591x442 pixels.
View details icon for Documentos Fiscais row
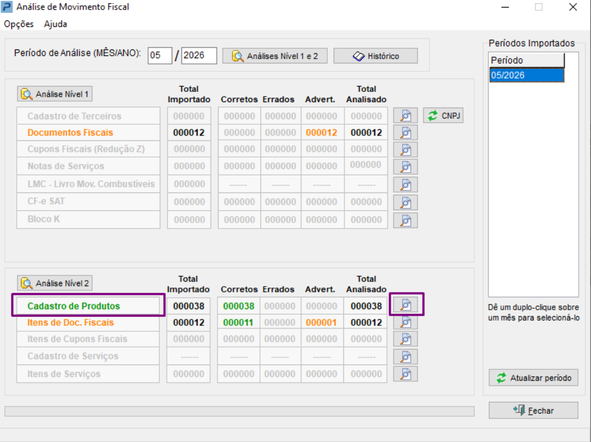405,132
